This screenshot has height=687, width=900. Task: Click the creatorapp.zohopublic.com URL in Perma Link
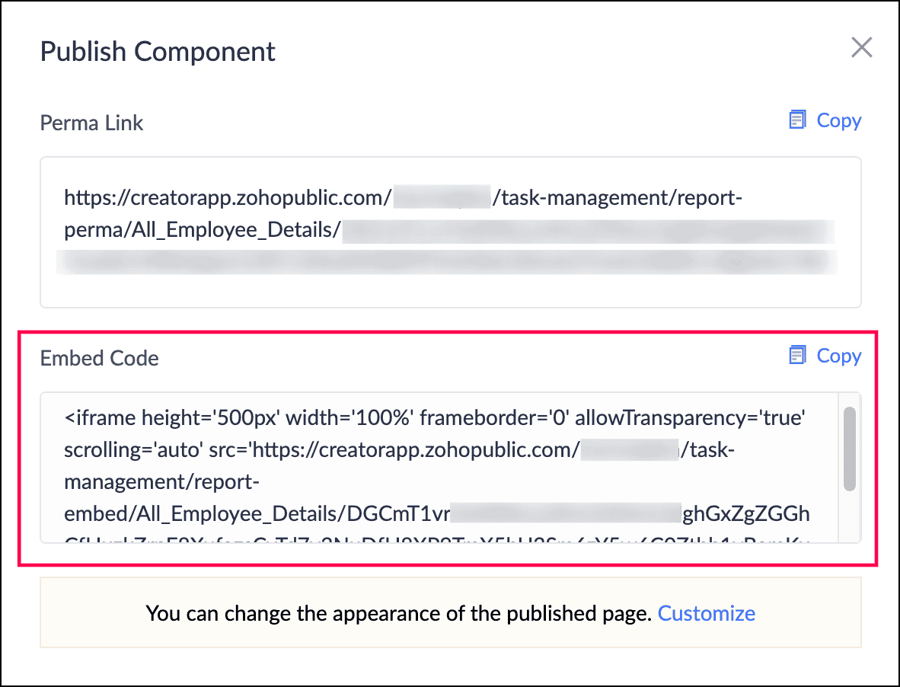click(228, 197)
